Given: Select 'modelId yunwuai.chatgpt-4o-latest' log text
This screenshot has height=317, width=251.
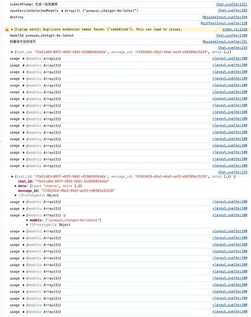Looking at the screenshot, I should point(42,36).
